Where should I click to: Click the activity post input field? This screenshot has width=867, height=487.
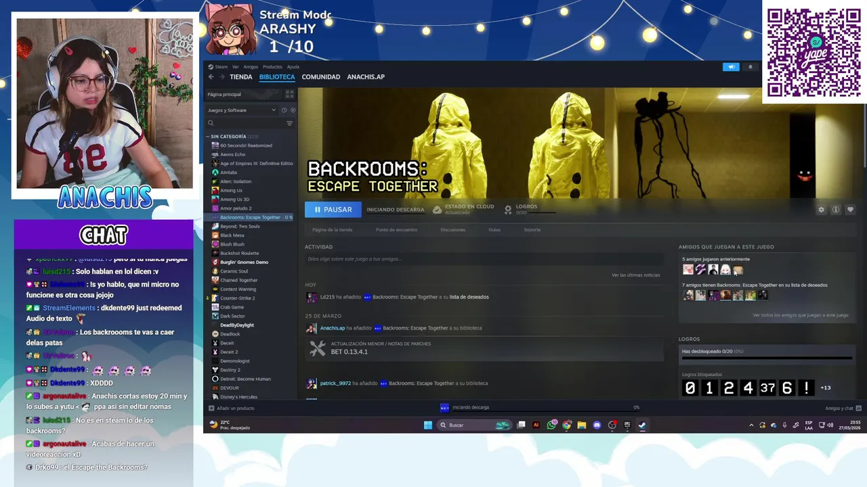tap(484, 259)
